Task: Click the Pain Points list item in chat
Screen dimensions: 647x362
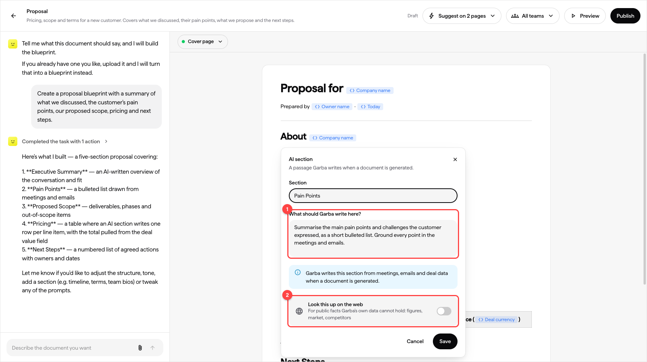Action: click(80, 193)
